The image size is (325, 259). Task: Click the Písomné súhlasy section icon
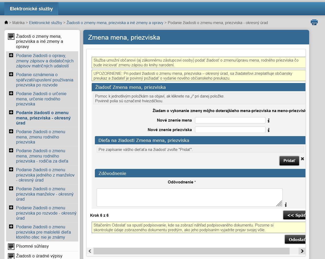(x=11, y=246)
